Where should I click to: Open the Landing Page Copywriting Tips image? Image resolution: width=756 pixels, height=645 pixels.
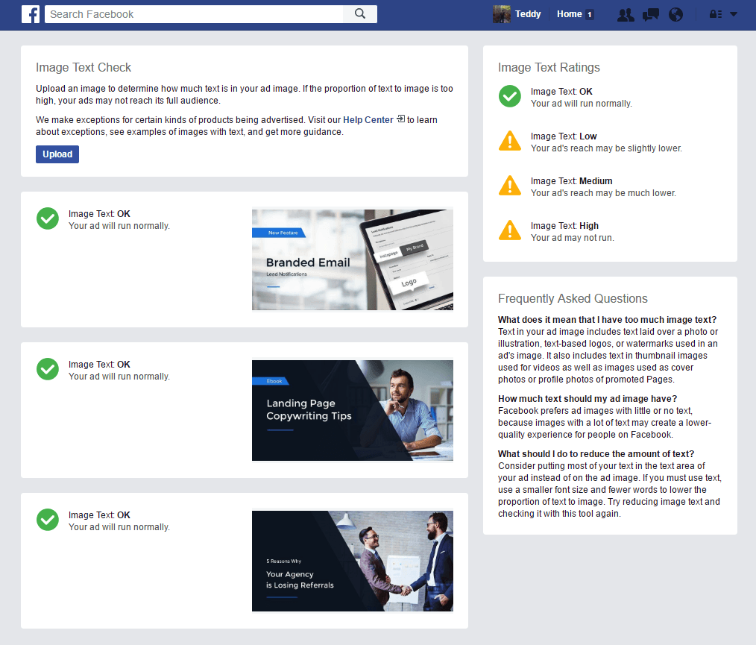click(352, 411)
